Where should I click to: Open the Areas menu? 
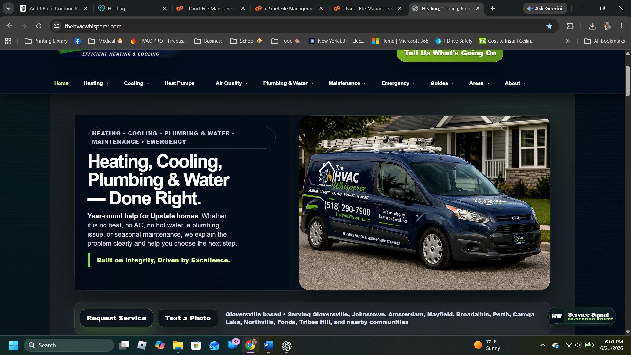[x=479, y=83]
